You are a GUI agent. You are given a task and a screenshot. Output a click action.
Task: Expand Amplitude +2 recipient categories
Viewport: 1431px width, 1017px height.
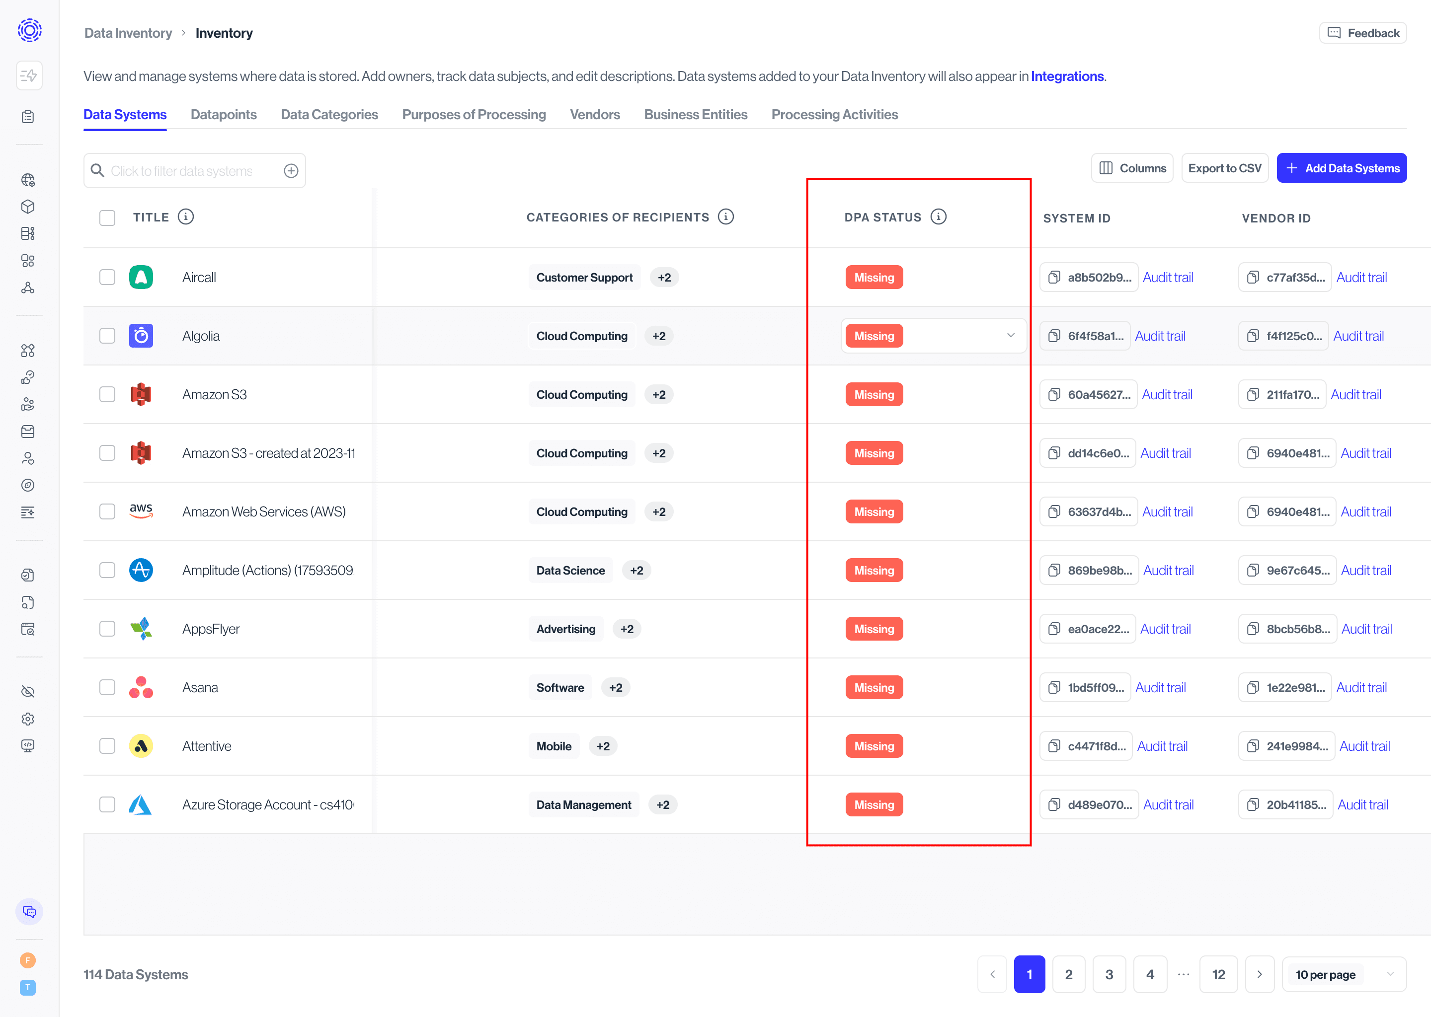click(636, 571)
